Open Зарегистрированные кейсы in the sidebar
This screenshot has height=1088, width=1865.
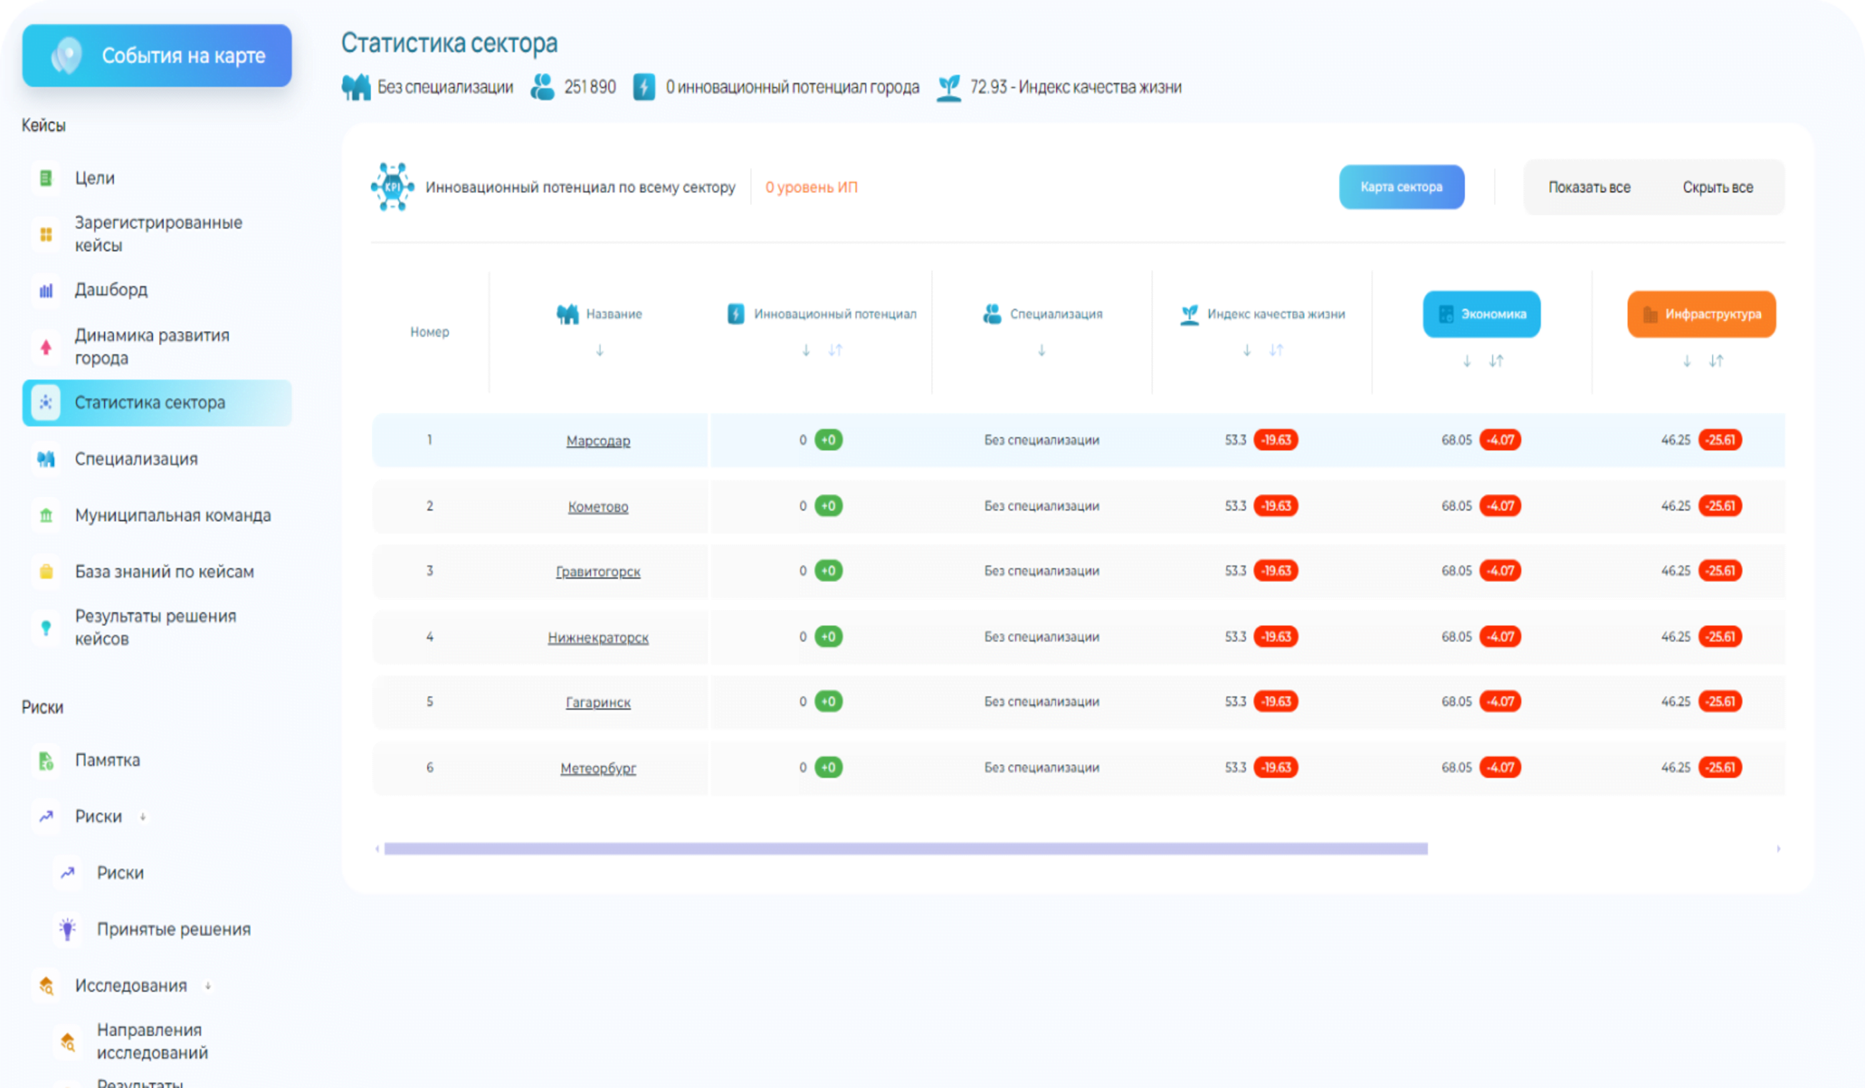(158, 234)
